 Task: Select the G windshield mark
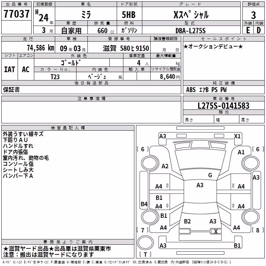coord(210,175)
